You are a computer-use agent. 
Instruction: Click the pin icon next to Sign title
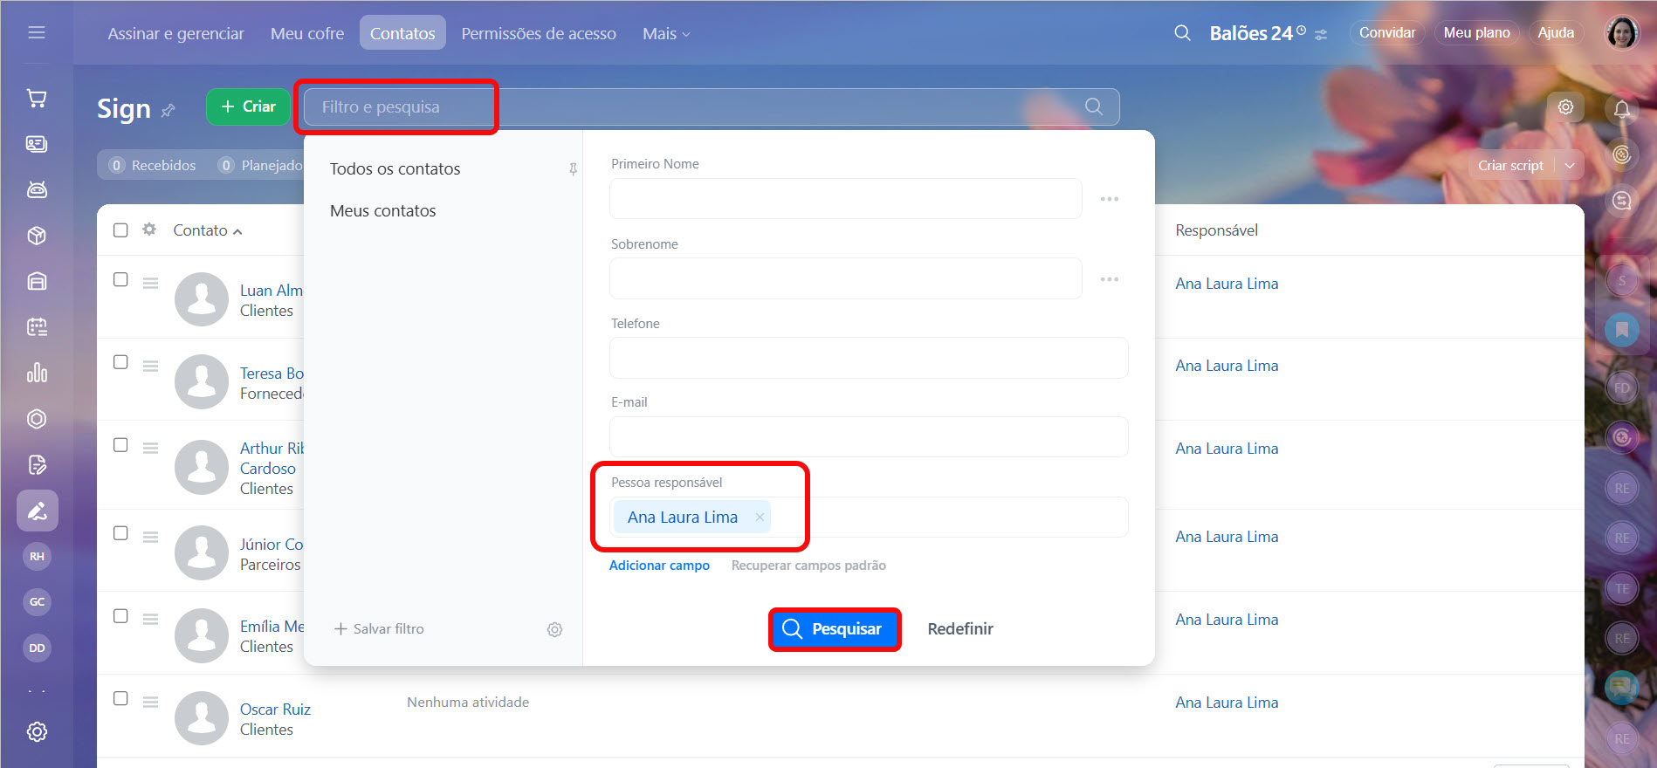[x=168, y=110]
